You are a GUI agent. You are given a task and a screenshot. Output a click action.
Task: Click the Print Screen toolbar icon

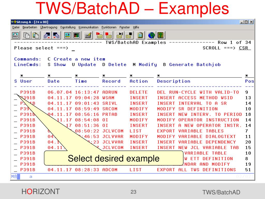pyautogui.click(x=16, y=35)
